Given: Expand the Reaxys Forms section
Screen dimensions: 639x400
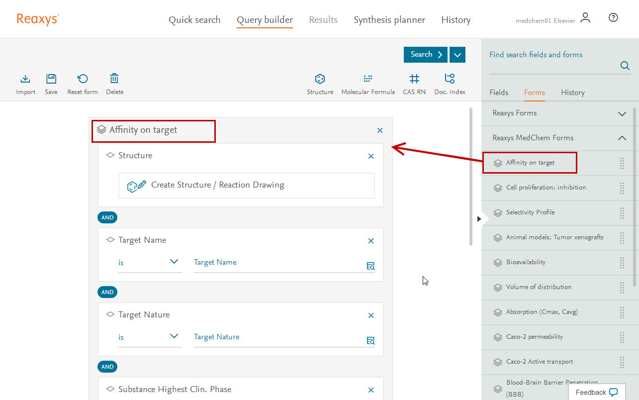Looking at the screenshot, I should [622, 114].
